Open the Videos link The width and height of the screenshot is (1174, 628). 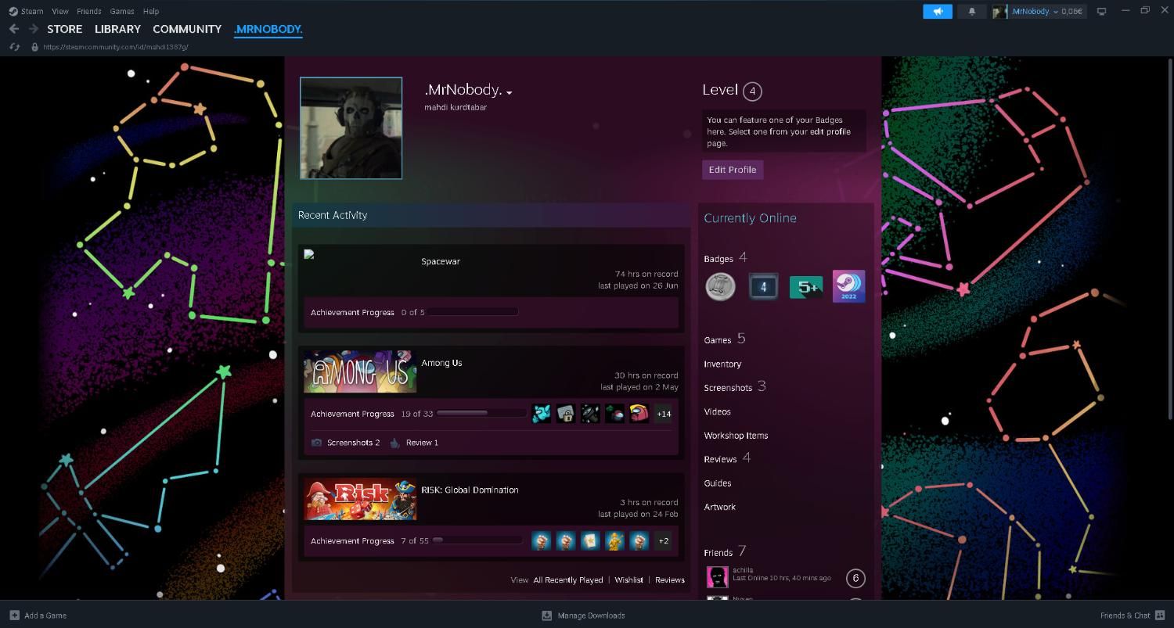(x=717, y=412)
